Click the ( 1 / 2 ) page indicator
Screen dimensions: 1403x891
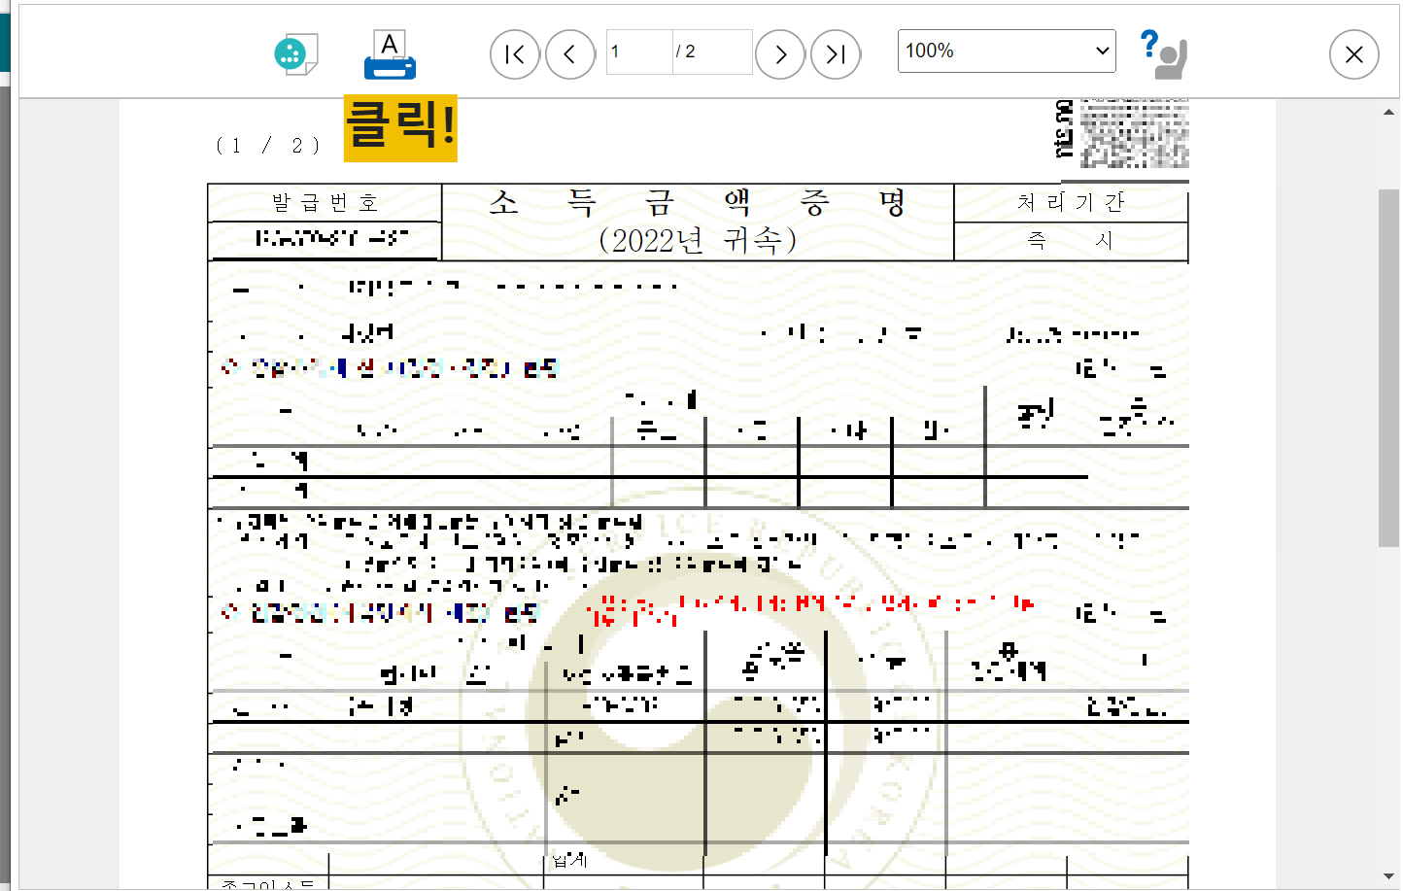268,146
